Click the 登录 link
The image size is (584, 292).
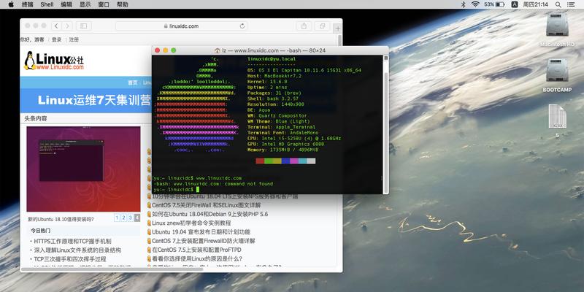pyautogui.click(x=57, y=39)
